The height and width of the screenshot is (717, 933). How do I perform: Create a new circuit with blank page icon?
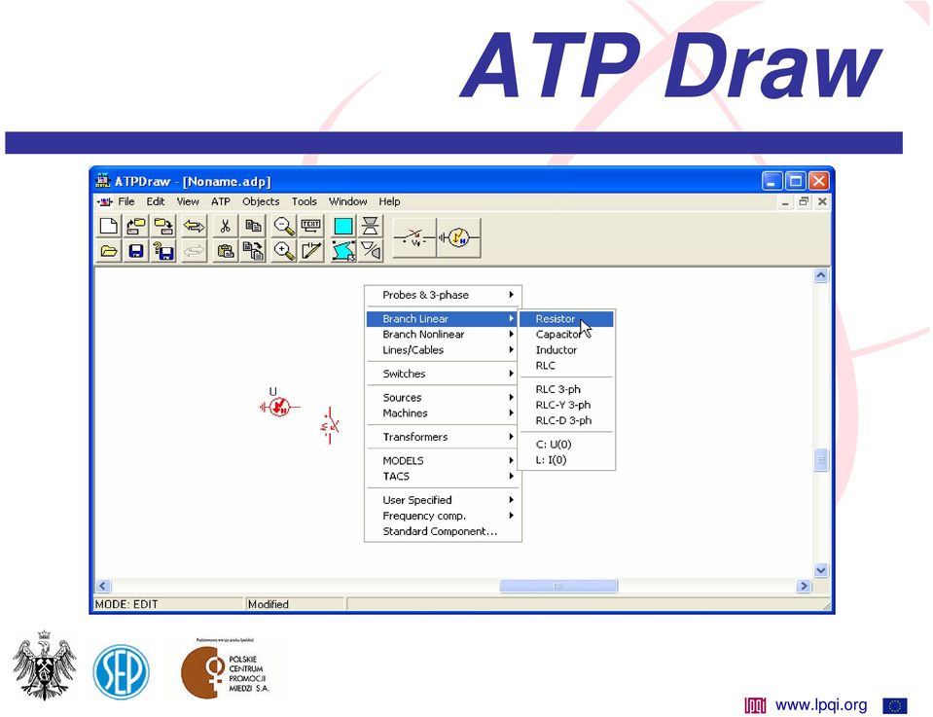[x=109, y=226]
